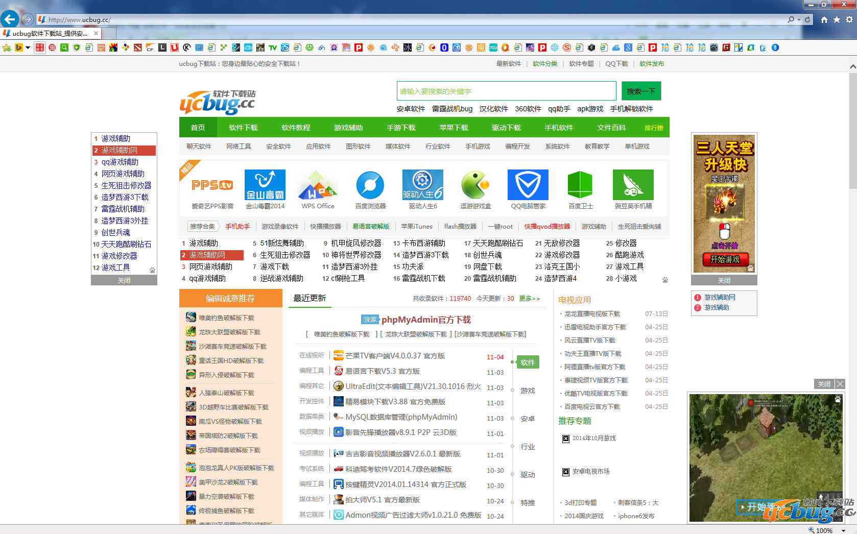Open the 百度卫士 green cube icon
This screenshot has width=857, height=534.
point(581,185)
